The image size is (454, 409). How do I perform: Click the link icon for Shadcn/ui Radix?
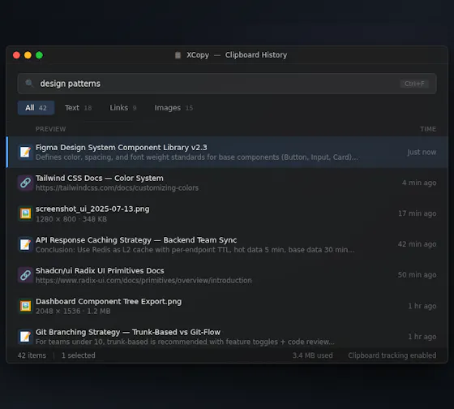click(25, 275)
